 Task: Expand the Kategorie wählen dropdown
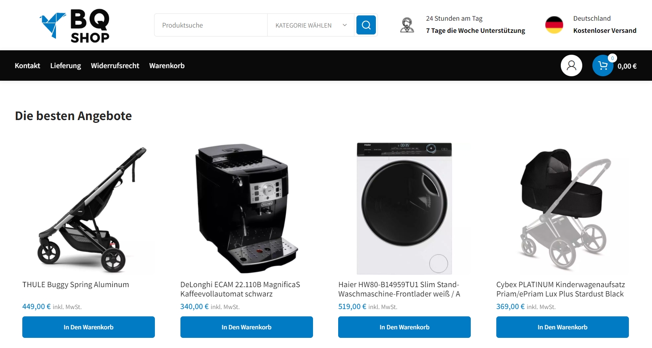[311, 25]
